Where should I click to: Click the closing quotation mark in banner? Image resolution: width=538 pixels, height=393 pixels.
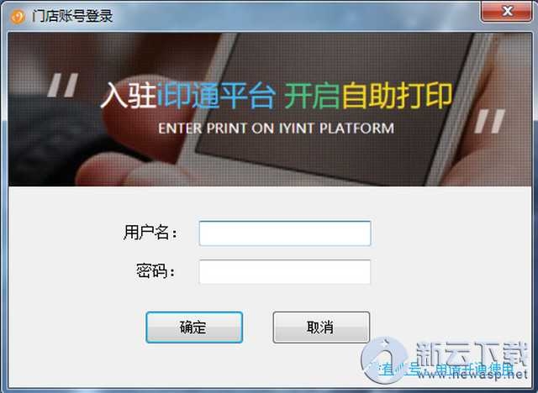click(490, 121)
